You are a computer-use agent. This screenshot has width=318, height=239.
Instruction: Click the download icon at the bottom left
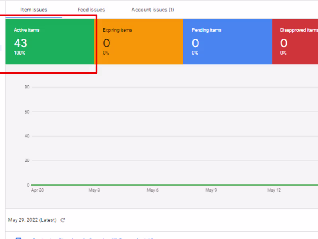click(x=18, y=237)
